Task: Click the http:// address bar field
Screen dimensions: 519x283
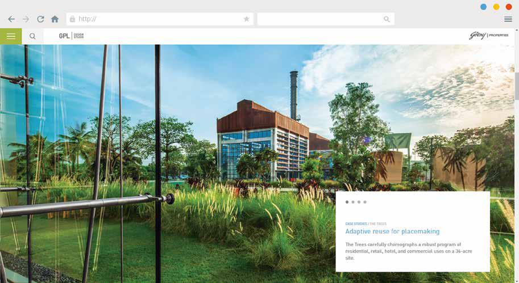Action: coord(160,19)
